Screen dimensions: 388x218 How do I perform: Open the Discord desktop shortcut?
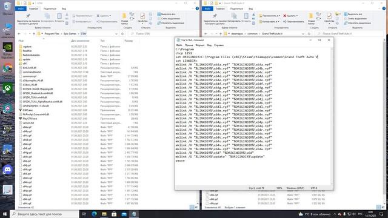point(8,171)
